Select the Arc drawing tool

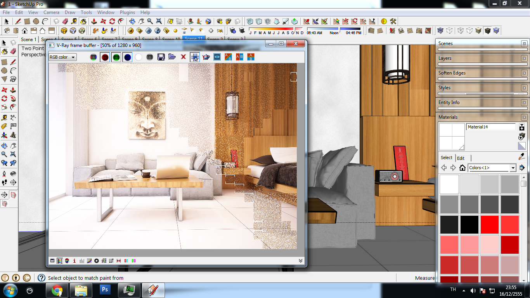pyautogui.click(x=45, y=21)
